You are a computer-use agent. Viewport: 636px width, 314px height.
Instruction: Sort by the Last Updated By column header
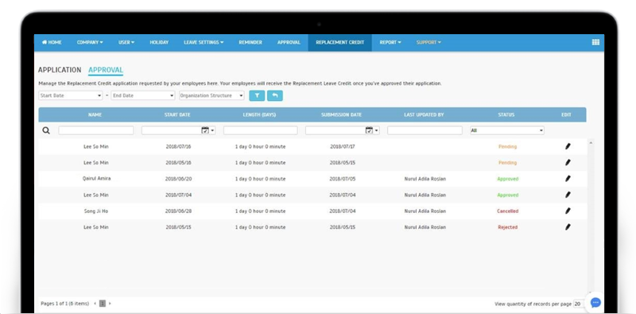424,114
